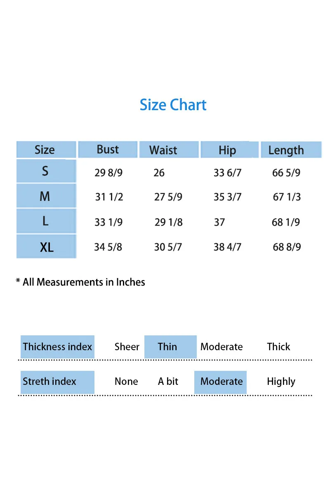Click the All Measurements in Inches note
Viewport: 330px width, 495px height.
coord(80,282)
